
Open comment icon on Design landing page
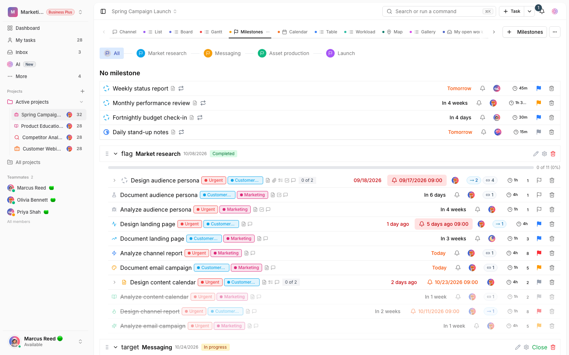click(250, 224)
